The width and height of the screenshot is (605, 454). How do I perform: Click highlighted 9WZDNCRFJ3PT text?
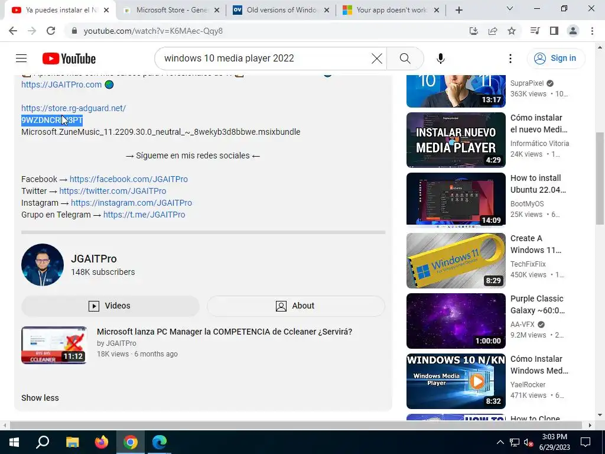52,120
